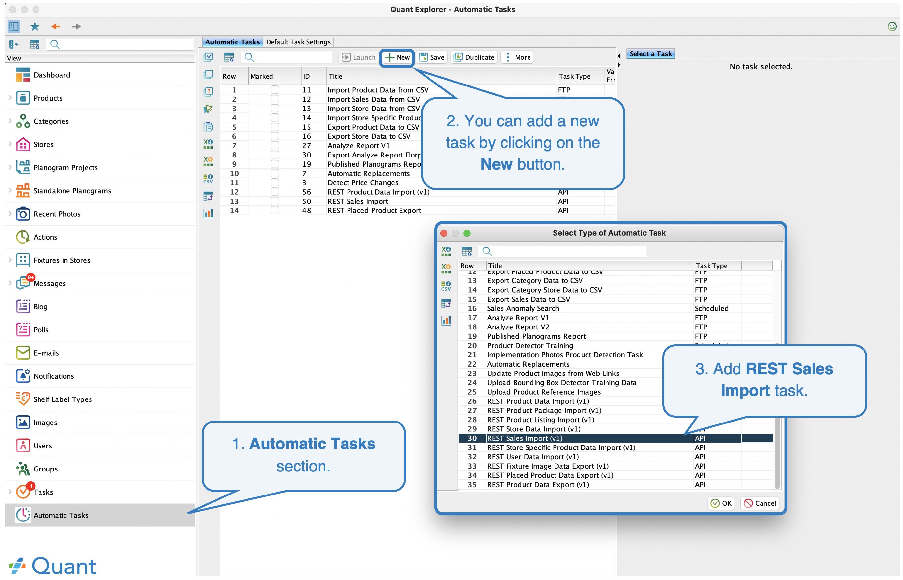Open the Images section

45,423
